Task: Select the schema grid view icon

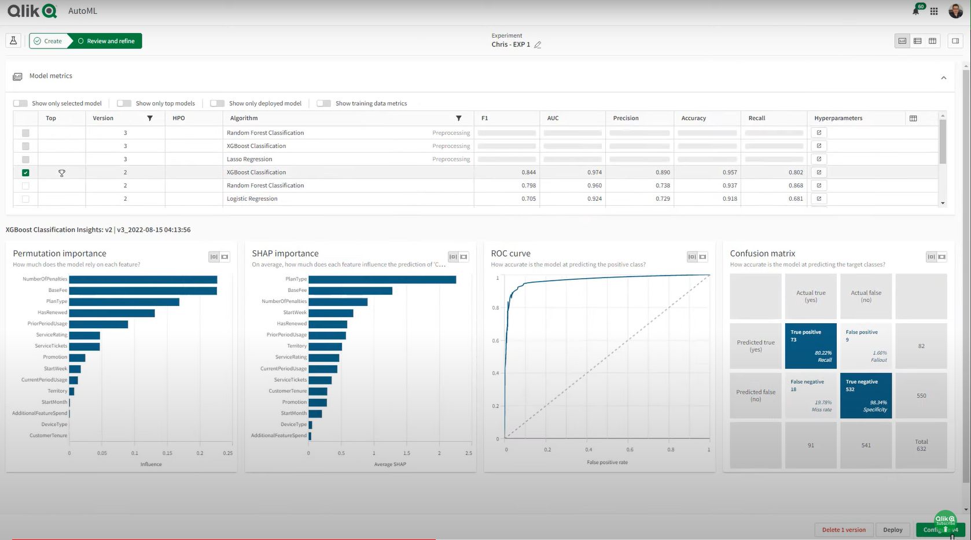Action: pyautogui.click(x=932, y=40)
